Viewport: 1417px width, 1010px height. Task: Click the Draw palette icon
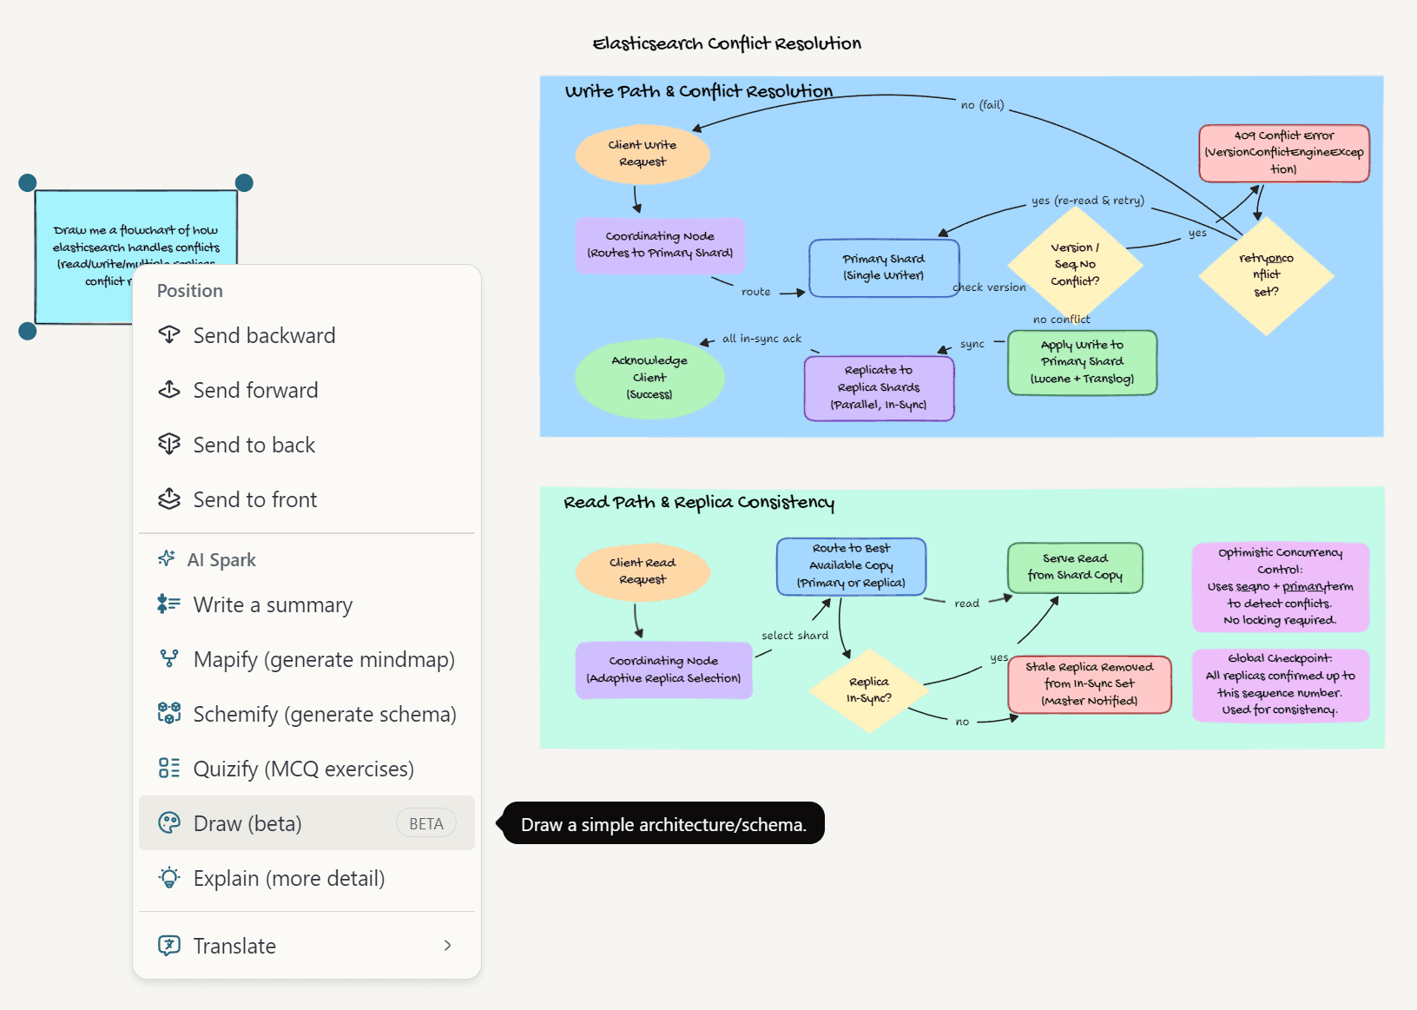click(x=168, y=822)
